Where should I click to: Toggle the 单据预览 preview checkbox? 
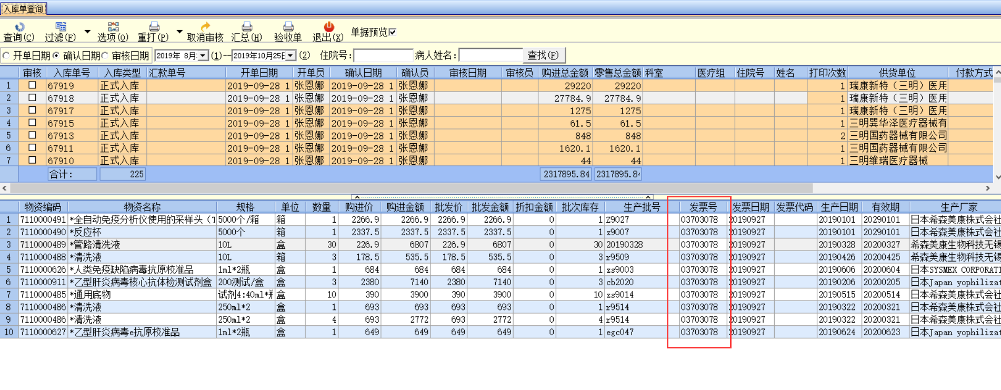point(393,32)
